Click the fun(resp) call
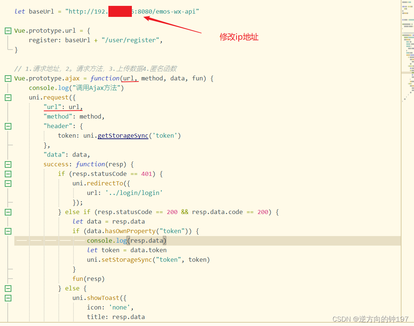Image resolution: width=414 pixels, height=326 pixels. [x=89, y=279]
